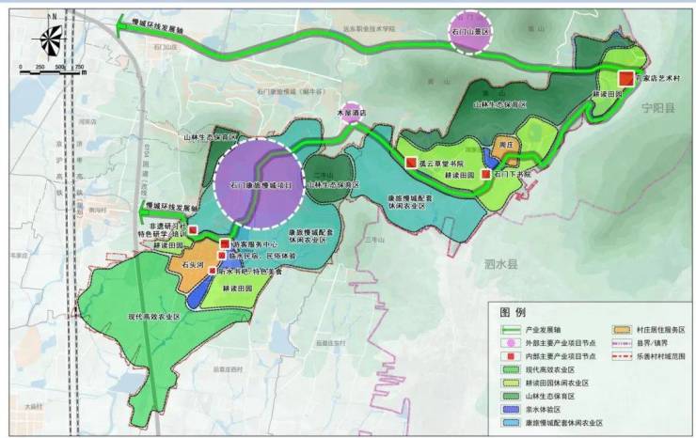Click the 山林生态保育区 label in the large northeast forest
696x438 pixels.
[x=499, y=105]
